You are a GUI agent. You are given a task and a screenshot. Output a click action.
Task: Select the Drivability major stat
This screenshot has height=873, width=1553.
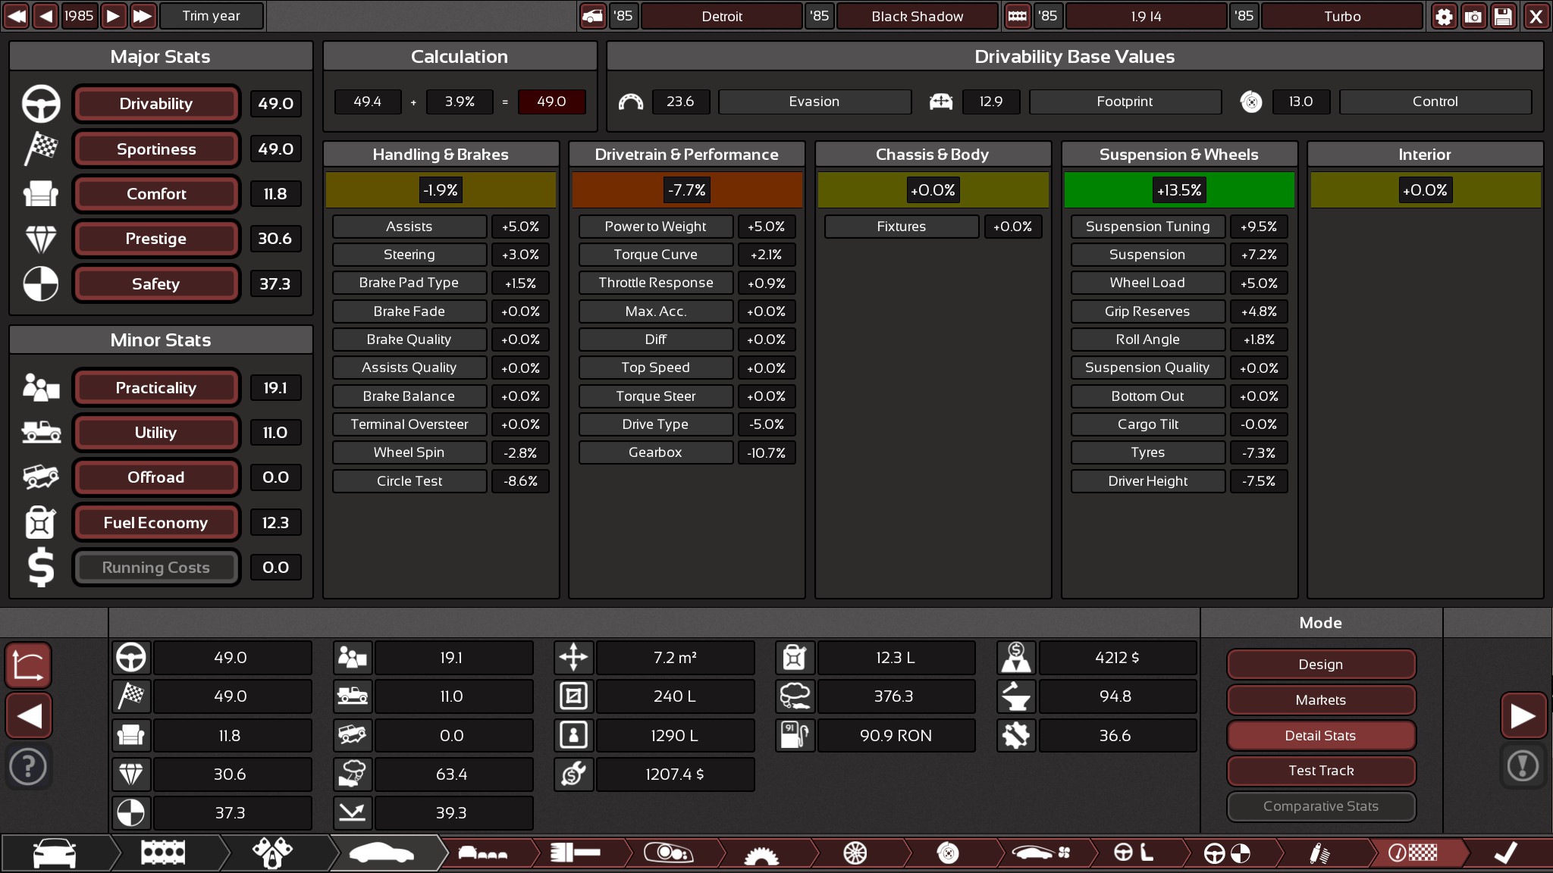pos(155,104)
